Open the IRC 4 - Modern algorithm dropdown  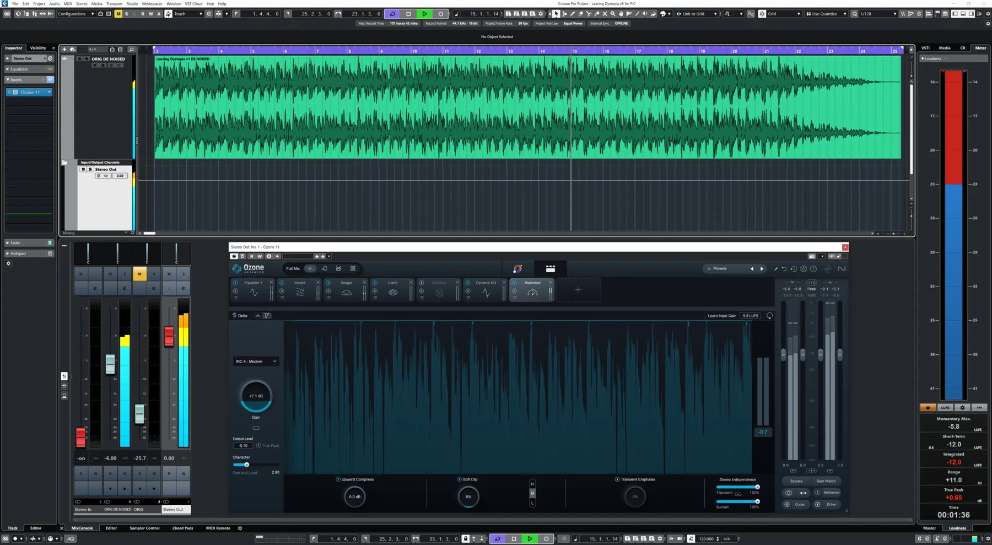point(255,361)
